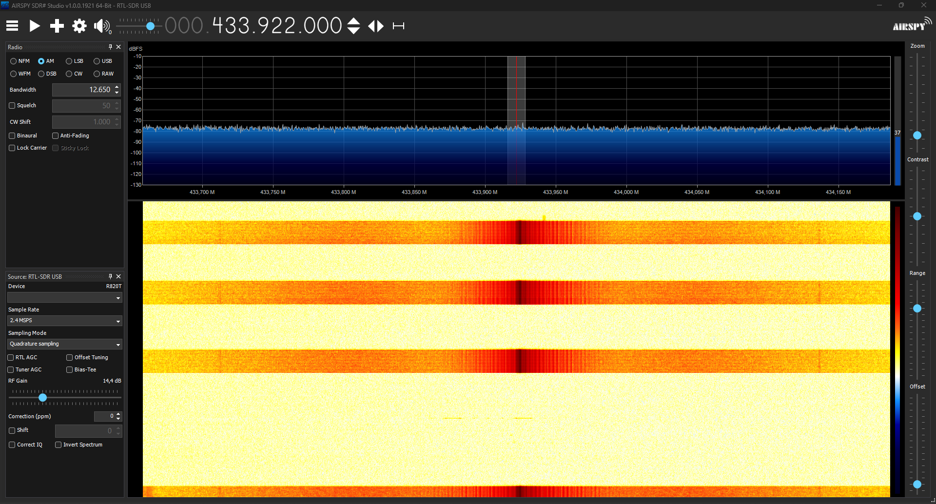The width and height of the screenshot is (936, 504).
Task: Enable the Squelch checkbox
Action: click(x=12, y=105)
